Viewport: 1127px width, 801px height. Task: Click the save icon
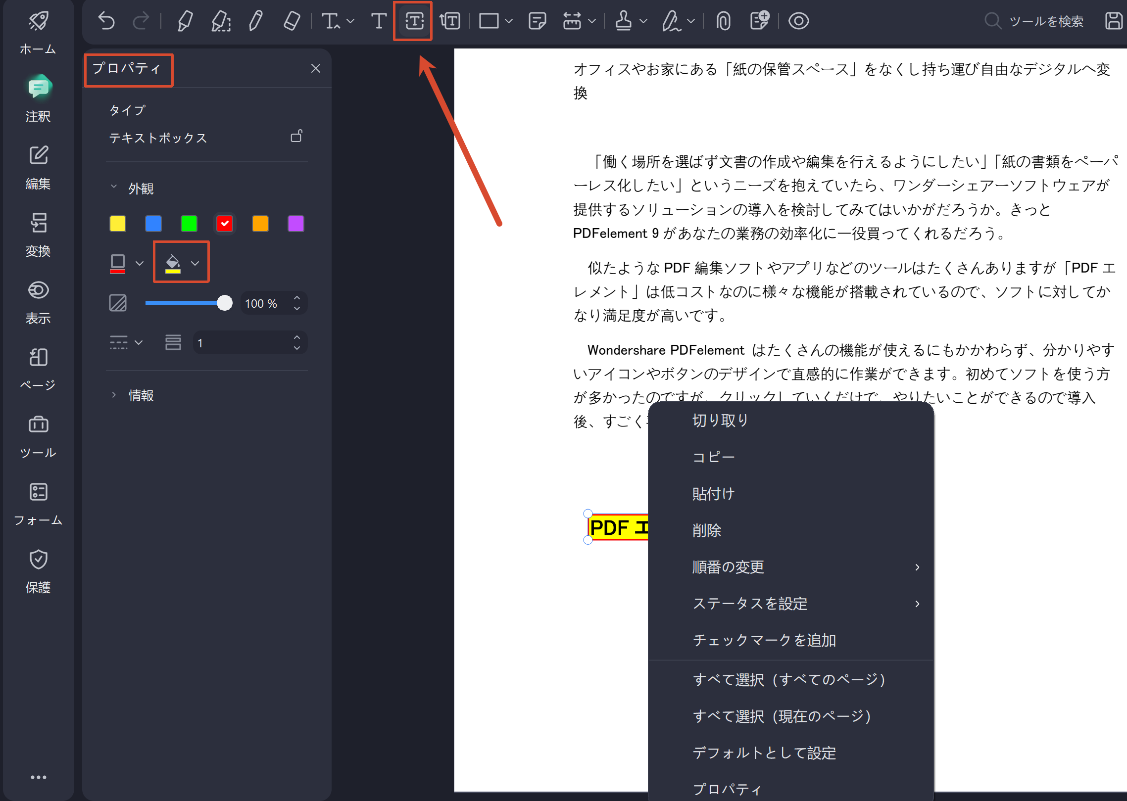pyautogui.click(x=1113, y=21)
